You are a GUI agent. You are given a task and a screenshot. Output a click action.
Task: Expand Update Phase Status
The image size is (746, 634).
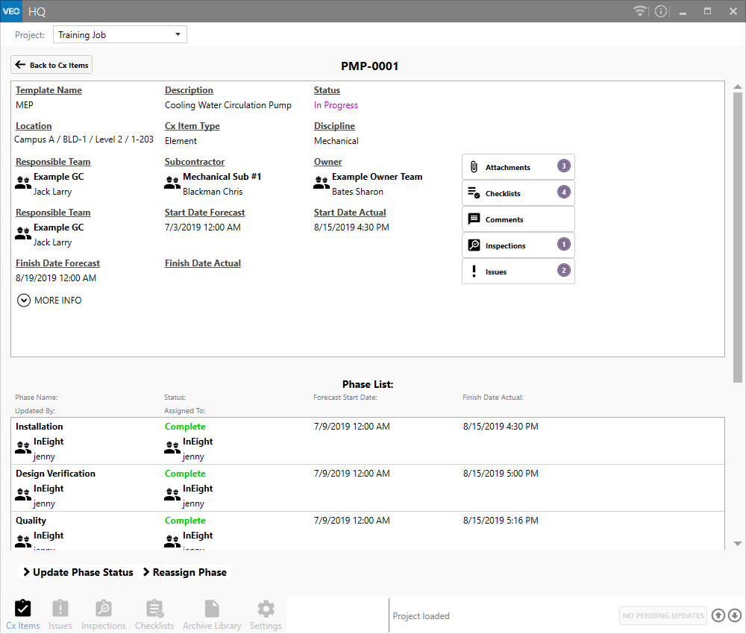78,572
